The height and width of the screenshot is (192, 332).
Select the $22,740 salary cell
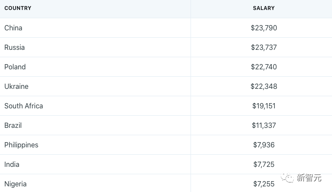click(264, 67)
